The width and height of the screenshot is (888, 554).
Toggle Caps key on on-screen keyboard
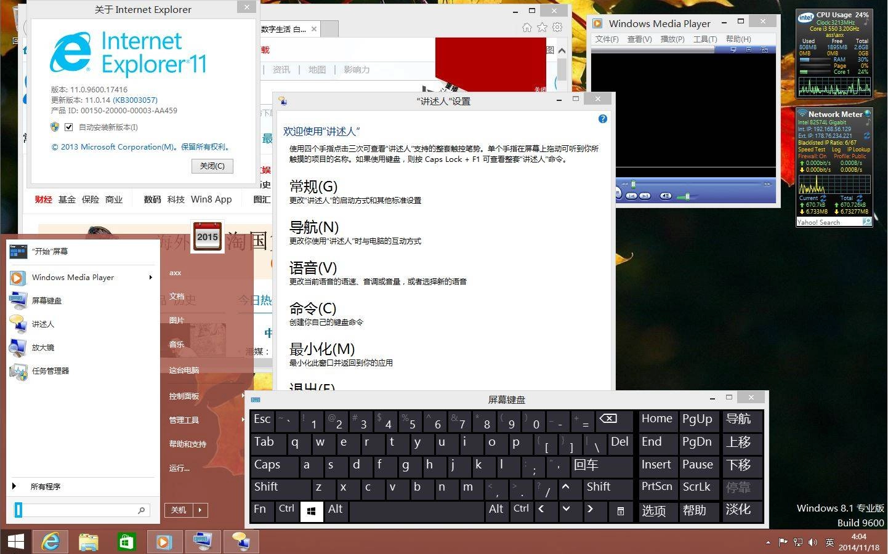[275, 466]
